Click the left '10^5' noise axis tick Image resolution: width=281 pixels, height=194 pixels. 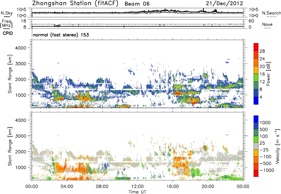[21, 9]
